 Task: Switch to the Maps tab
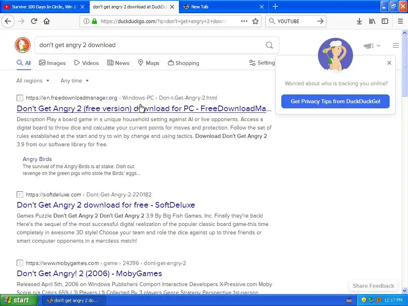point(149,63)
